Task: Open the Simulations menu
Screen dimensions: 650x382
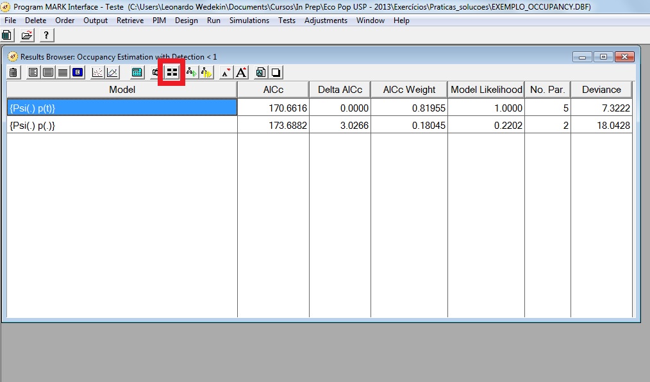Action: coord(249,21)
